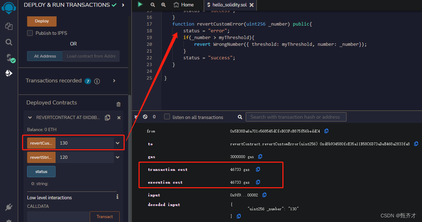Open the Solidity compiler sidebar icon
This screenshot has height=222, width=422.
(x=10, y=58)
